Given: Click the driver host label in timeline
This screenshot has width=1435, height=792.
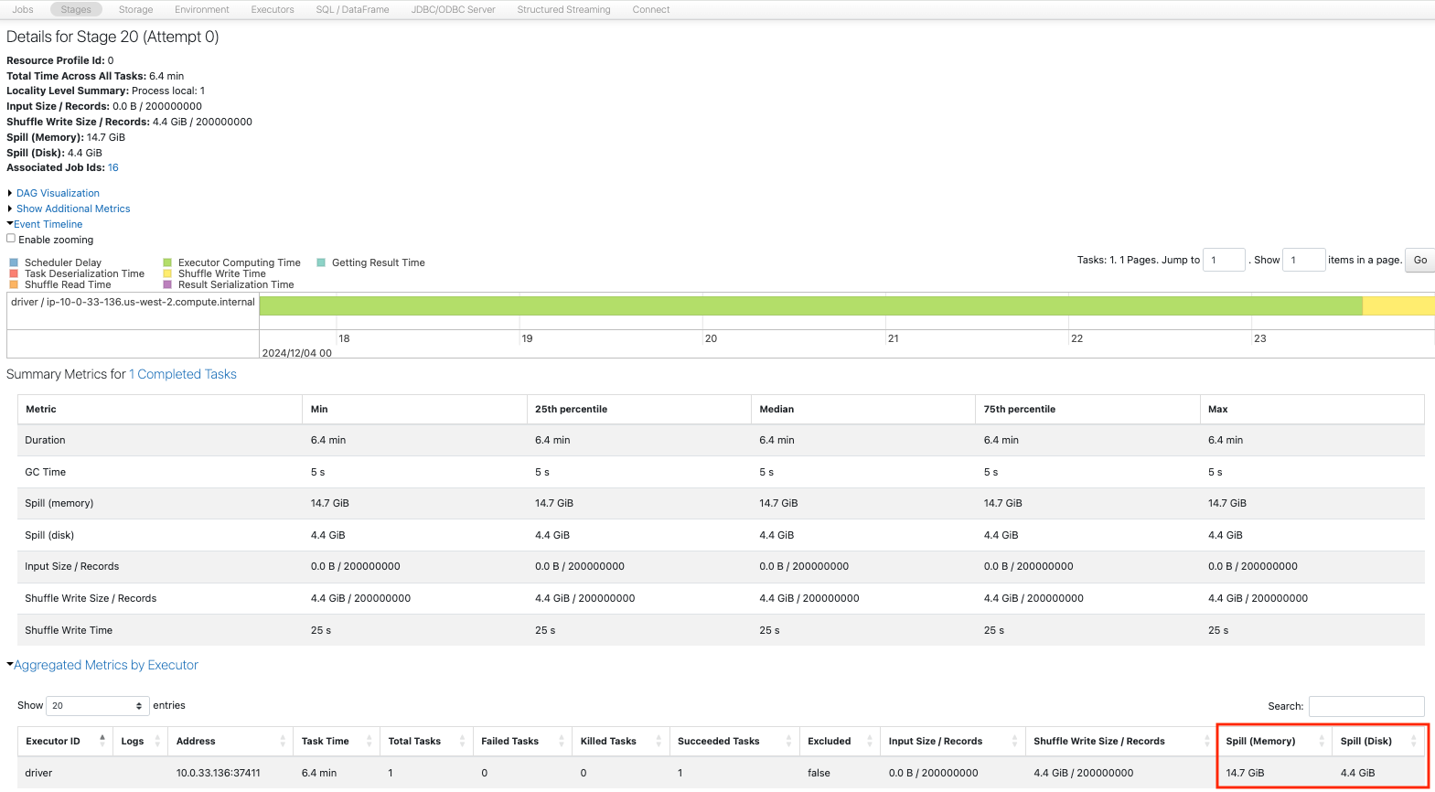Looking at the screenshot, I should [x=134, y=302].
